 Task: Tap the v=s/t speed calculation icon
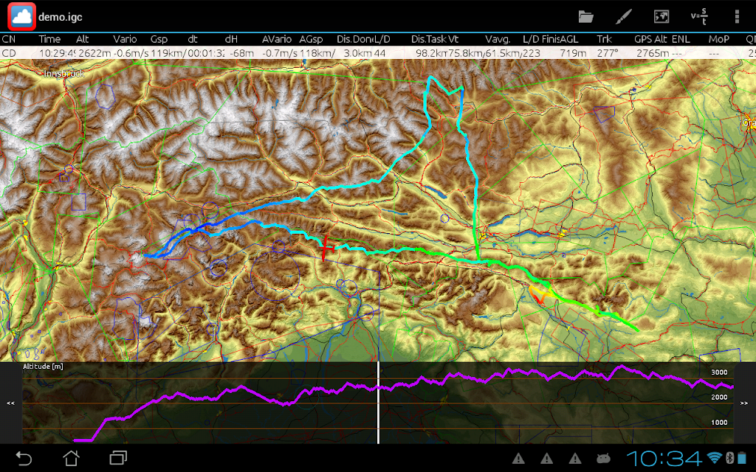click(x=699, y=16)
